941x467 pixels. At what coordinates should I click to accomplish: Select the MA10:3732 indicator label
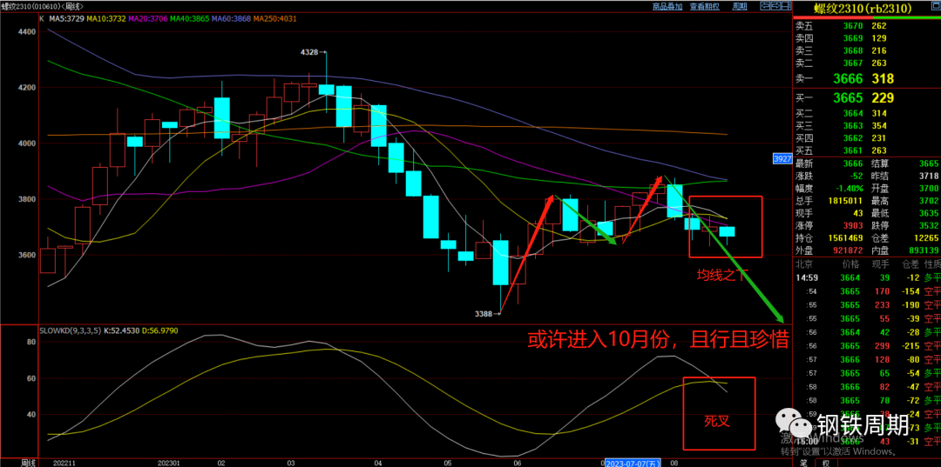[x=105, y=18]
